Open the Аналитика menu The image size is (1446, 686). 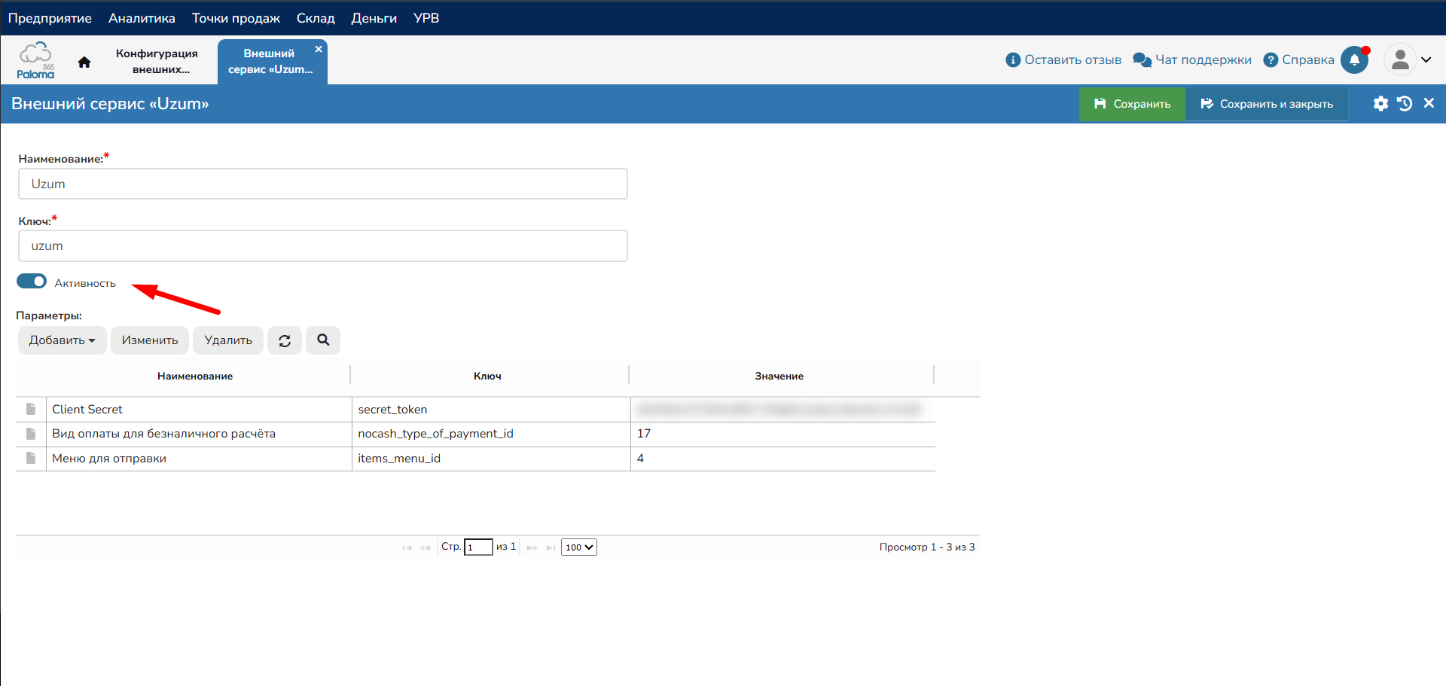coord(142,18)
